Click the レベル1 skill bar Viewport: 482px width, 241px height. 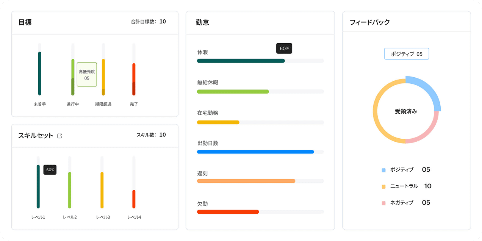38,186
